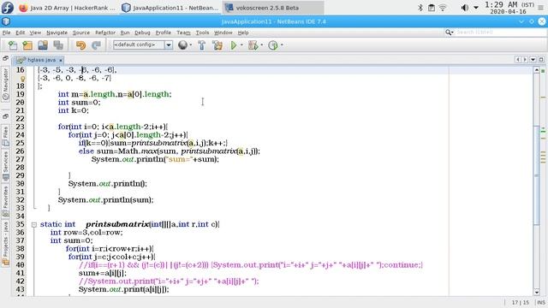The width and height of the screenshot is (548, 308).
Task: Toggle INS insert mode in status bar
Action: (x=541, y=302)
